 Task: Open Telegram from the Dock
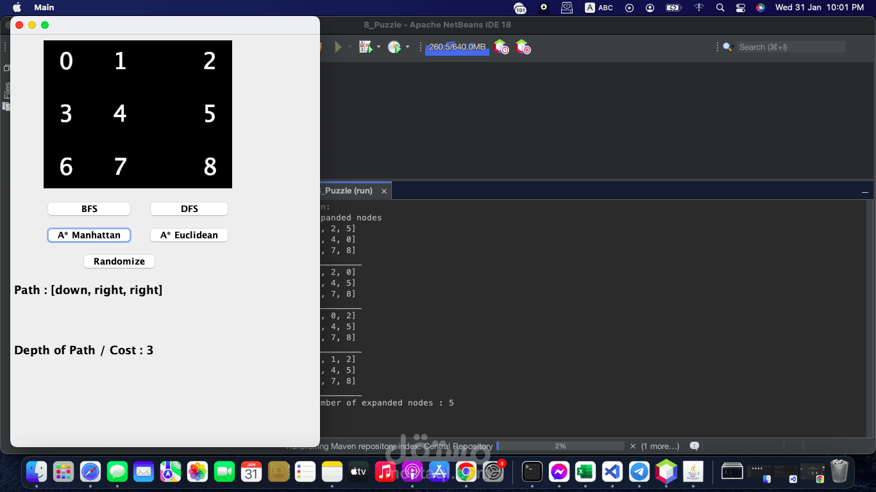pyautogui.click(x=639, y=472)
